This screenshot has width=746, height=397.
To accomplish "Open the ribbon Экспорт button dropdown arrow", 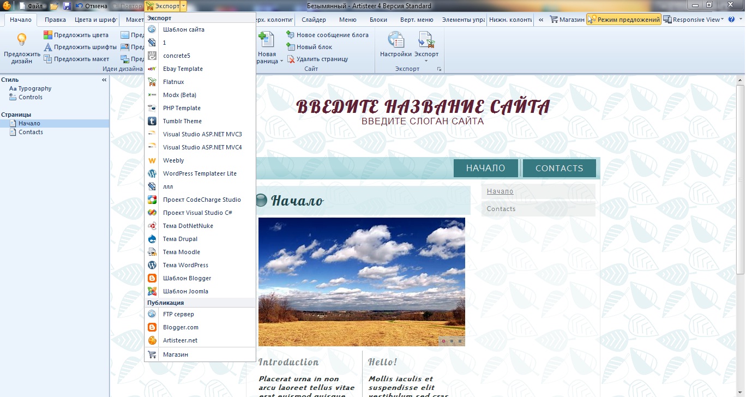I will pos(426,61).
